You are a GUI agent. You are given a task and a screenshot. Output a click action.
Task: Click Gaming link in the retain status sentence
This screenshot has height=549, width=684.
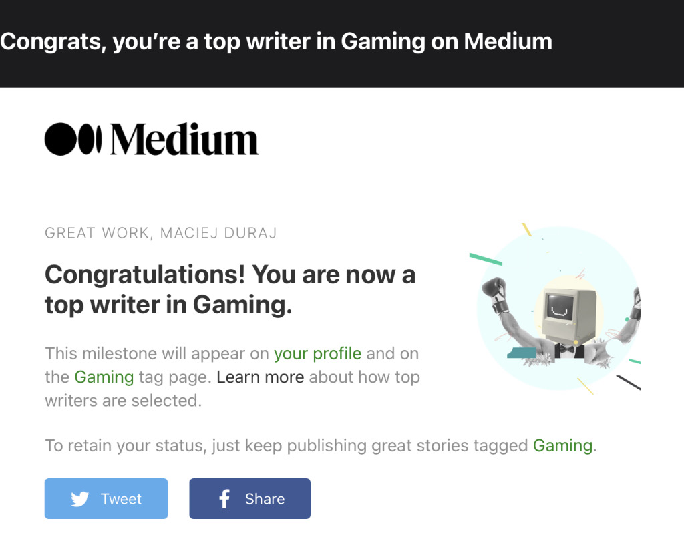[x=562, y=445]
